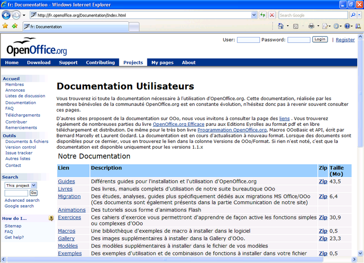Open the Guides documentation link

click(66, 181)
